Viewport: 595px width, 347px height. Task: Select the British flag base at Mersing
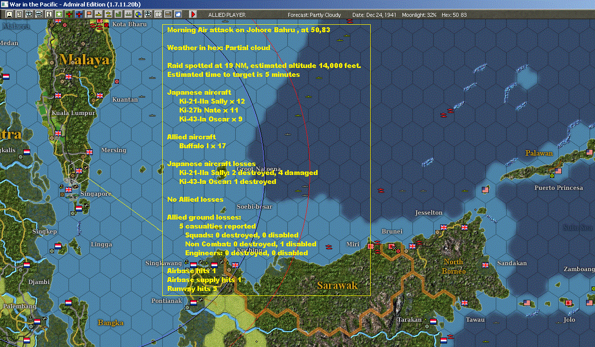(89, 152)
